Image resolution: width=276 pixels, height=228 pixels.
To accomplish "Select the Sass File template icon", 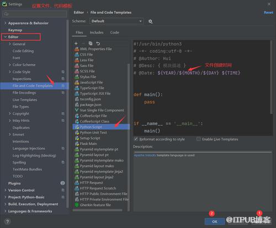I will pyautogui.click(x=77, y=66).
